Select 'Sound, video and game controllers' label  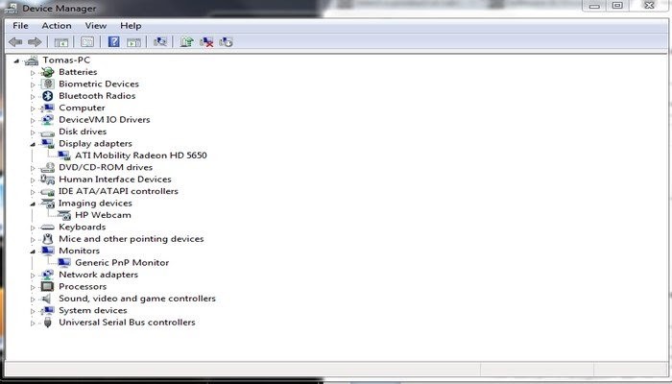click(x=137, y=299)
